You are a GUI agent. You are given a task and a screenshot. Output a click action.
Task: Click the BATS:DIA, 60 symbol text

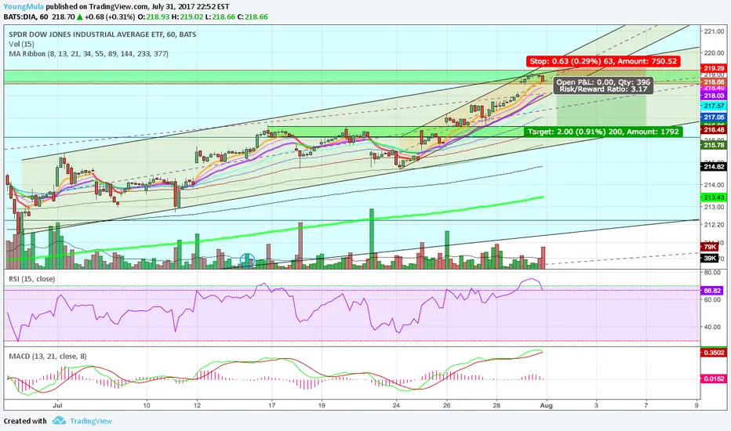[26, 16]
